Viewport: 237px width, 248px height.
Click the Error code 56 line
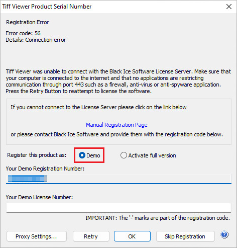(23, 33)
